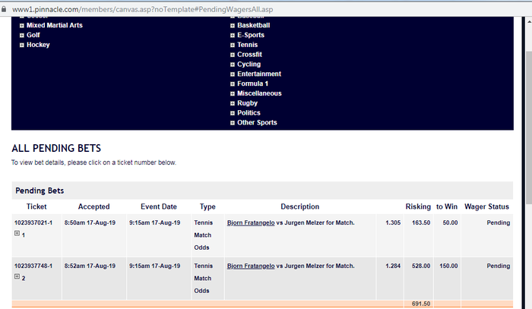Viewport: 532px width, 309px height.
Task: Select the 8:50am 17-Aug-19 accepted time
Action: [90, 223]
